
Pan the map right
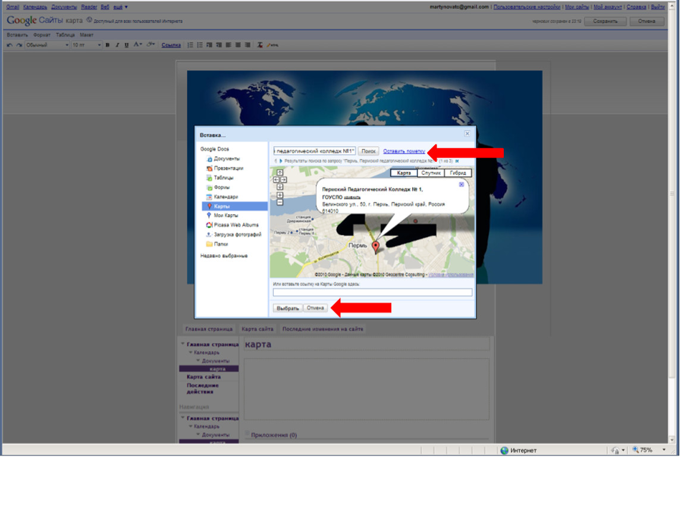pyautogui.click(x=284, y=180)
